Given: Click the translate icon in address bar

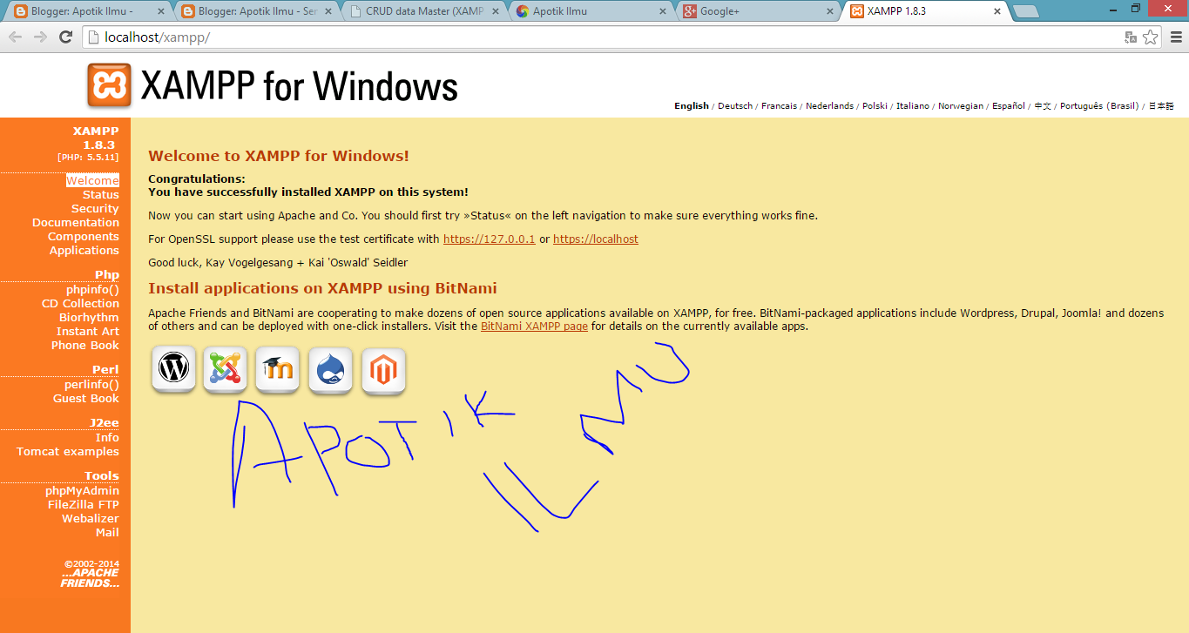Looking at the screenshot, I should coord(1131,37).
